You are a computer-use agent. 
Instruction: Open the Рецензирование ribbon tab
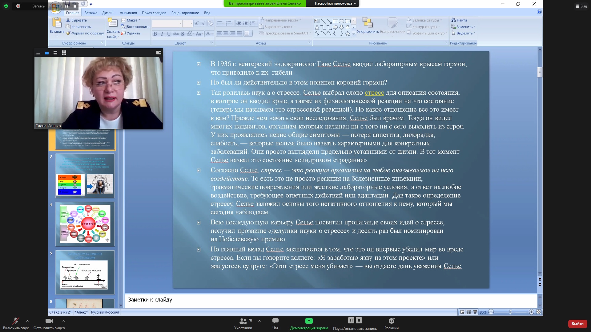click(x=185, y=13)
